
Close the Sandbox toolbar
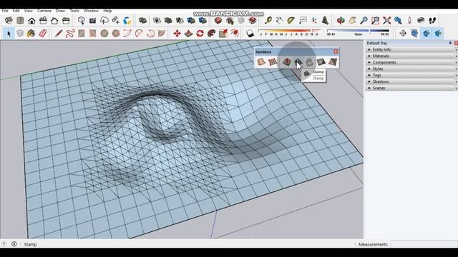[x=336, y=51]
